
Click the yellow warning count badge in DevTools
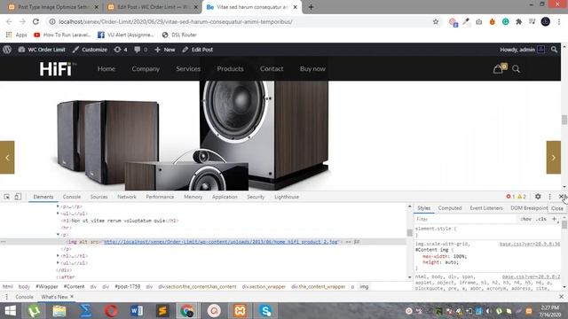[522, 197]
